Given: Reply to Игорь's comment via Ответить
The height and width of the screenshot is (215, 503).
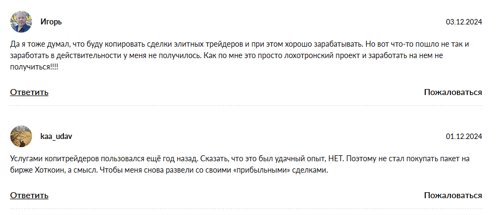Looking at the screenshot, I should 29,92.
